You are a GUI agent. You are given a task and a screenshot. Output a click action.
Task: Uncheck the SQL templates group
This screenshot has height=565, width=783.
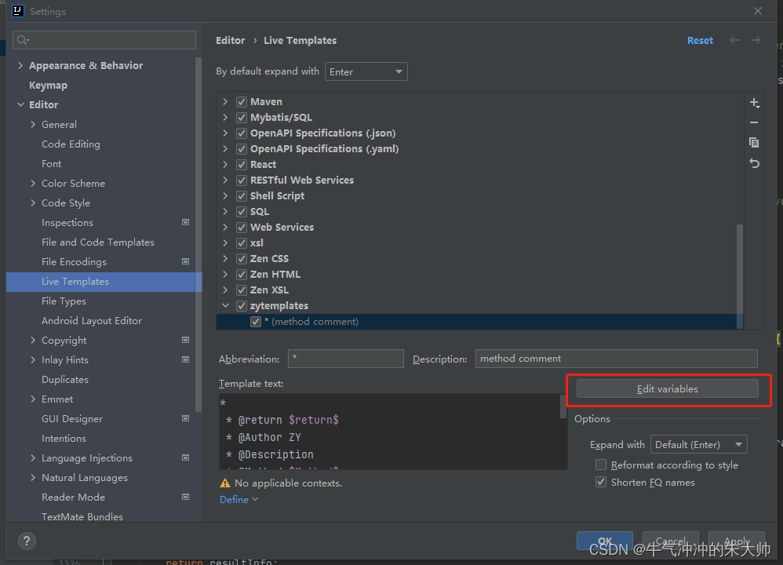point(242,212)
